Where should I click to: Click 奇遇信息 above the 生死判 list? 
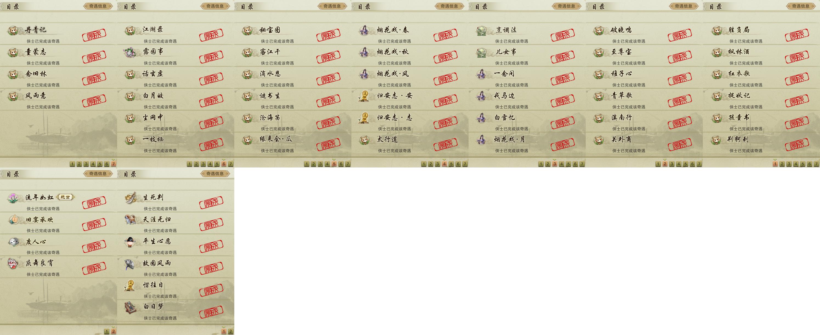215,174
